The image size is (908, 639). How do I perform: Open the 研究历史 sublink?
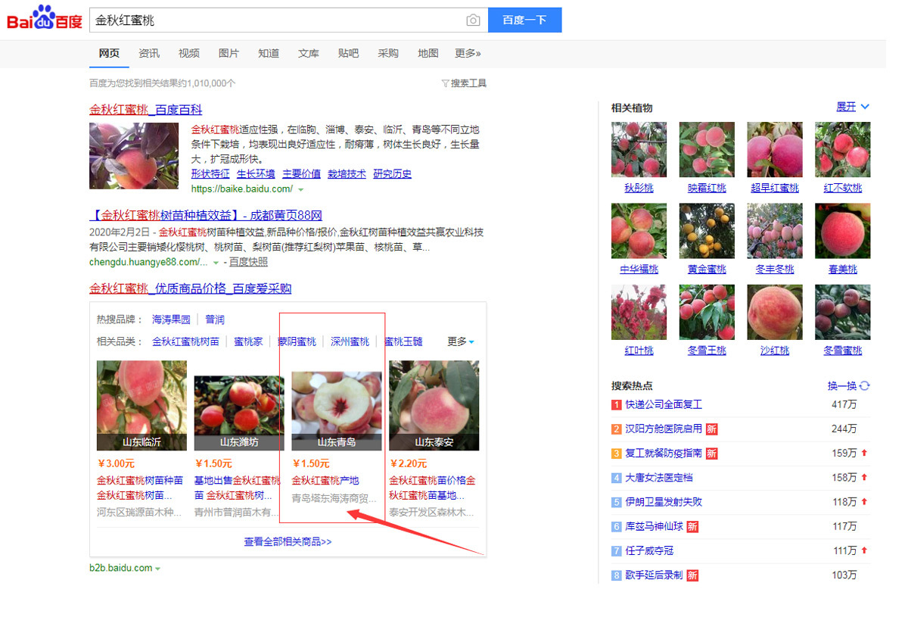click(x=393, y=174)
